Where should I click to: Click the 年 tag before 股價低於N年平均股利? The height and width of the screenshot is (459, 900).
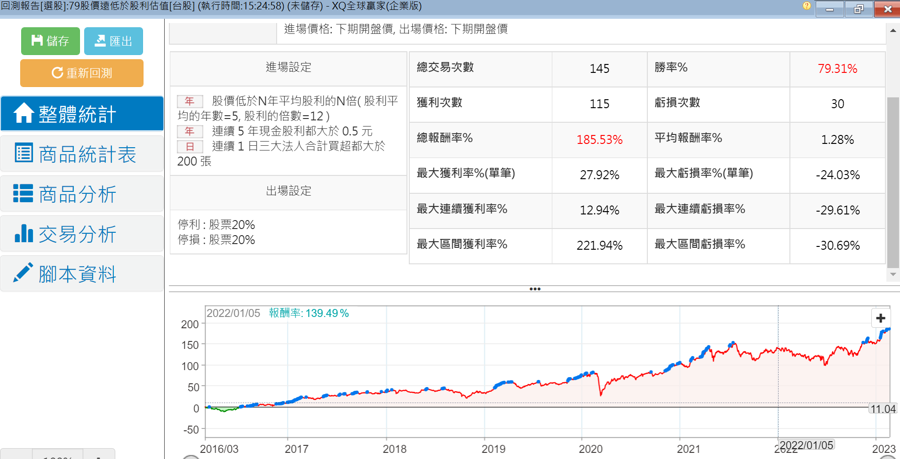tap(190, 101)
